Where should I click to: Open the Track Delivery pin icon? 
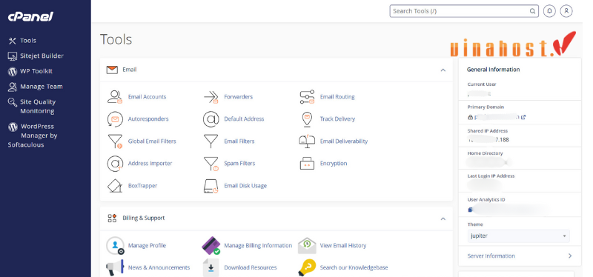click(x=307, y=119)
